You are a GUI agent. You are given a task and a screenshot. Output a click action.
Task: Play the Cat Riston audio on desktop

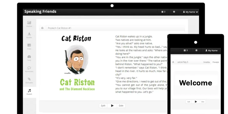(112, 106)
